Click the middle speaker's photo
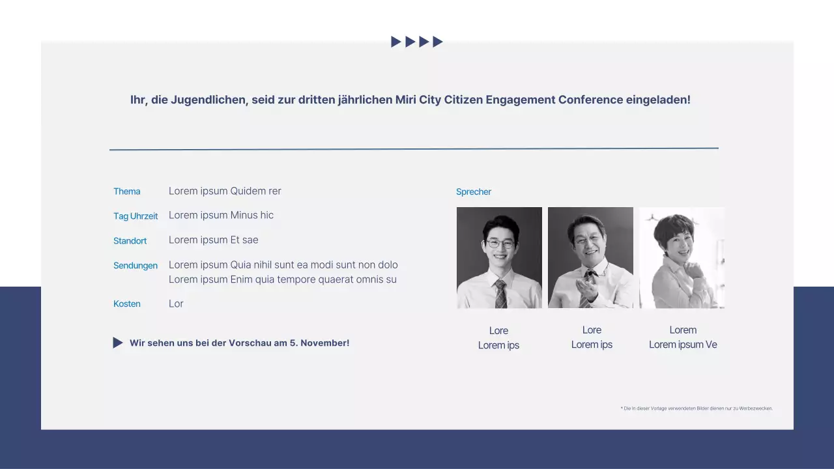834x469 pixels. pyautogui.click(x=590, y=257)
